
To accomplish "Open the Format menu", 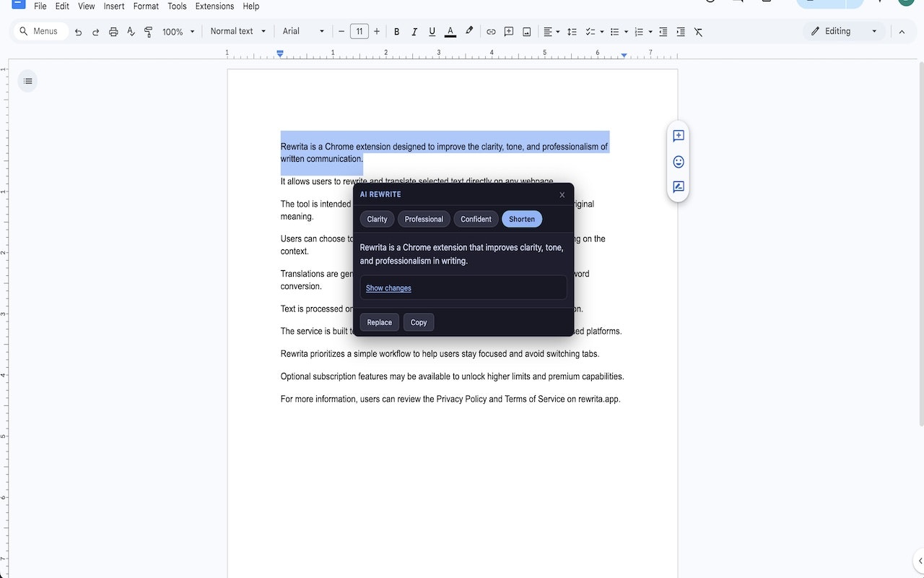I will pos(146,6).
